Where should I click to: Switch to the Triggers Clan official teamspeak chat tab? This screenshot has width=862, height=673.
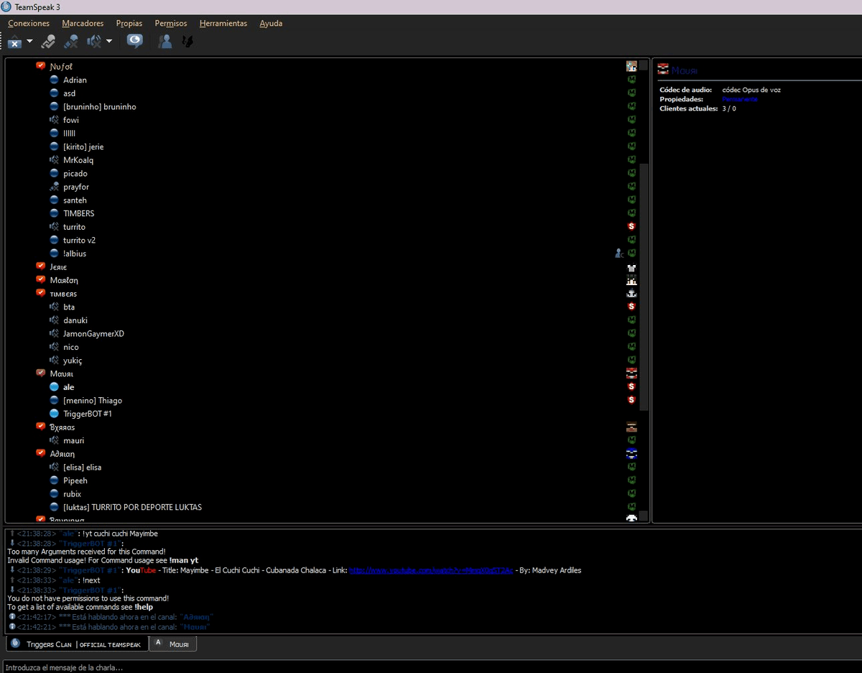click(x=77, y=644)
